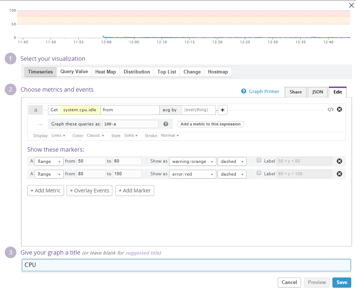Click the plus icon beside avg by field
Screen dimensions: 356x292
click(x=223, y=110)
